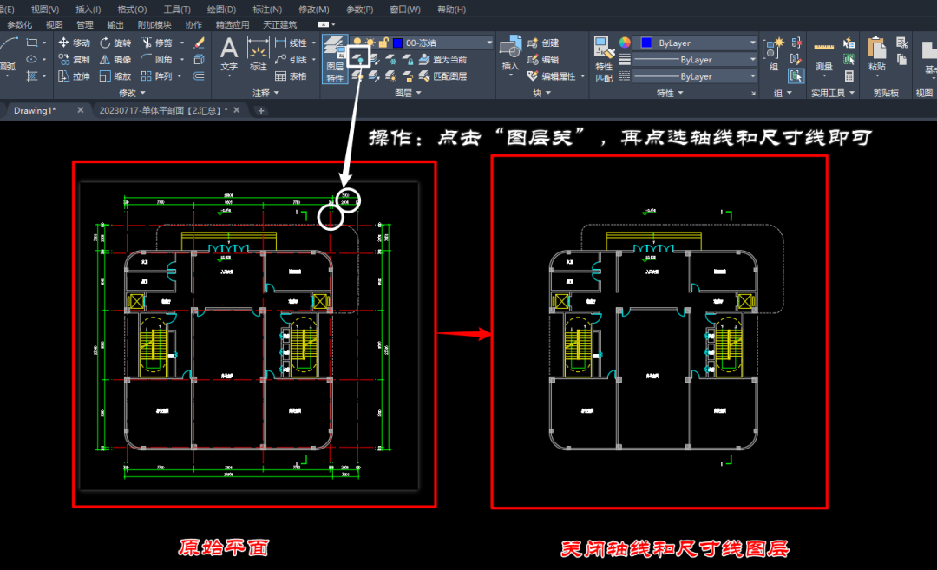Click the 匹配图层 (Match Layer) button
The image size is (937, 570).
[451, 75]
